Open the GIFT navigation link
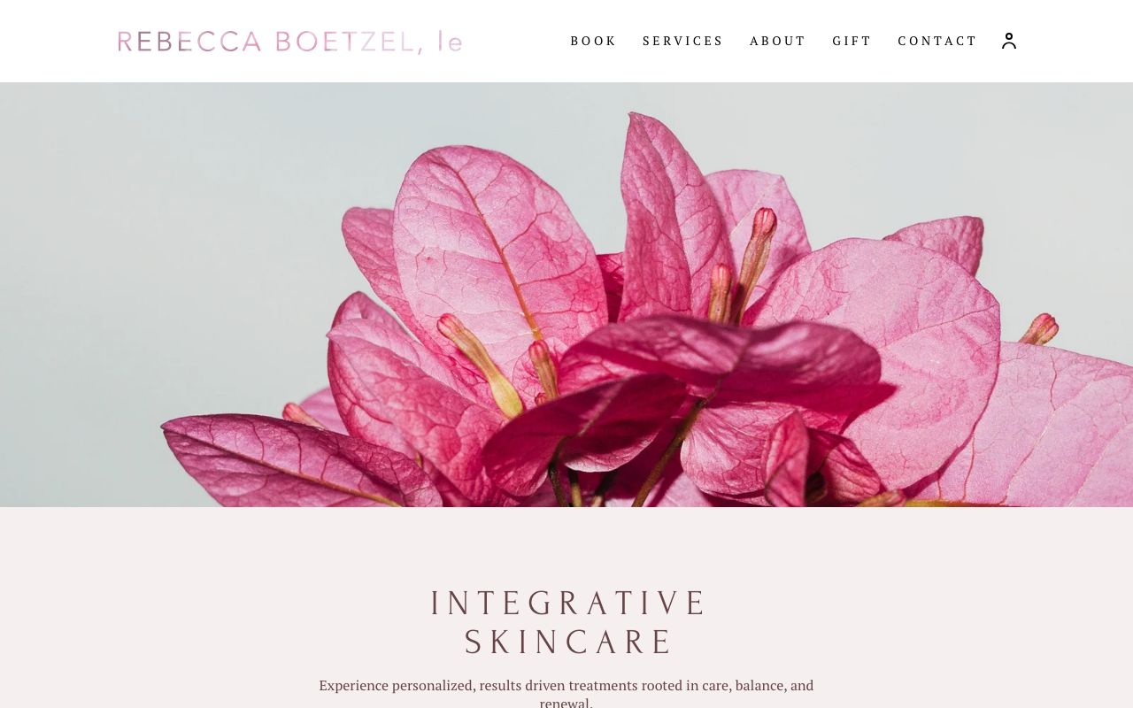Screen dimensions: 1133x708 (x=852, y=41)
